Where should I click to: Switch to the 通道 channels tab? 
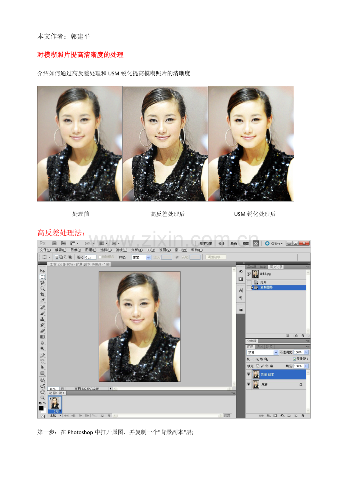259,347
